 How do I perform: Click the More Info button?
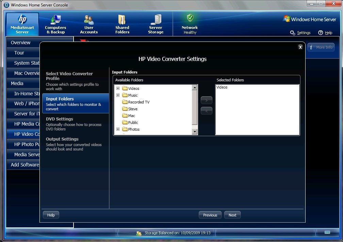point(321,47)
